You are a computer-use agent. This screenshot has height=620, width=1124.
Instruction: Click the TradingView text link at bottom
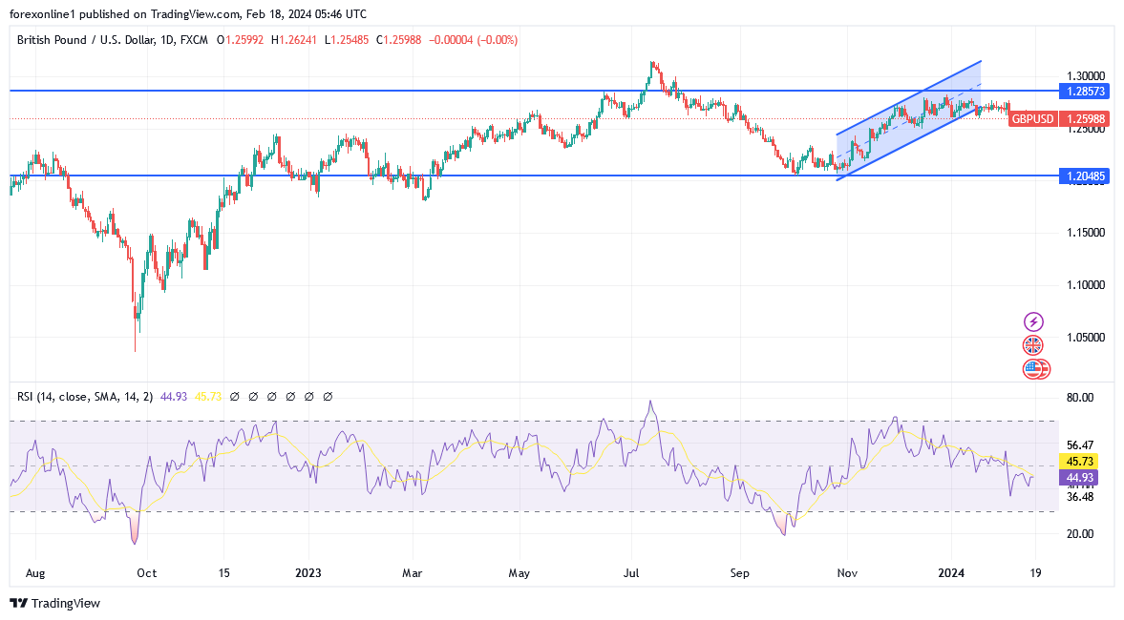(x=65, y=604)
